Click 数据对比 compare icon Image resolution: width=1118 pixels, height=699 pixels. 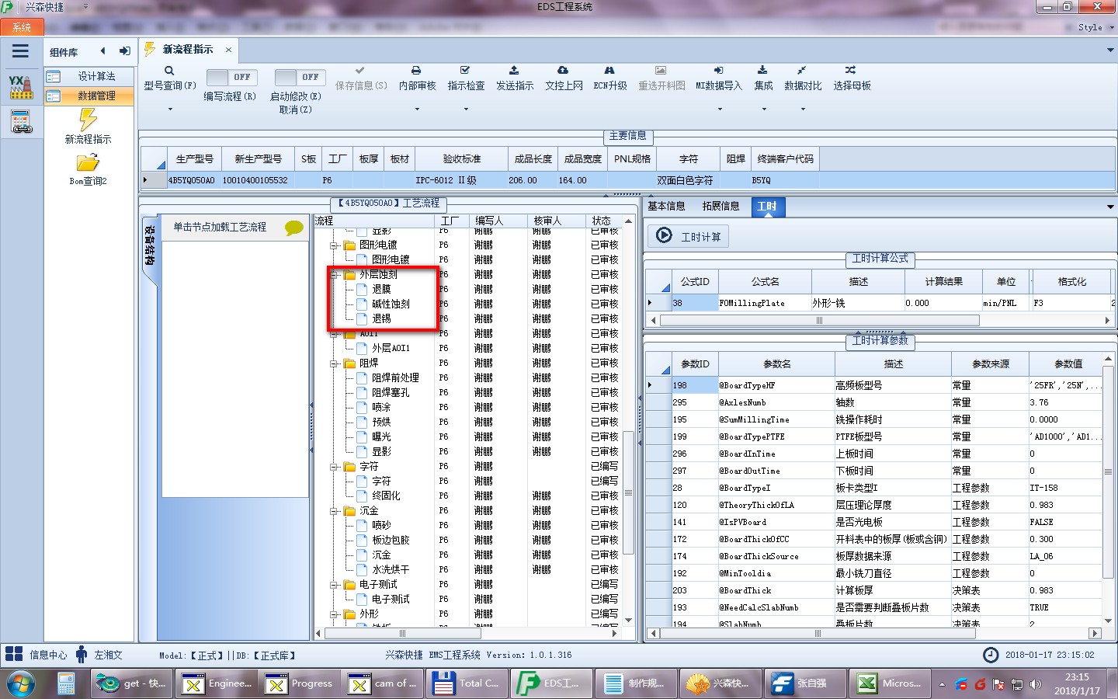tap(802, 70)
